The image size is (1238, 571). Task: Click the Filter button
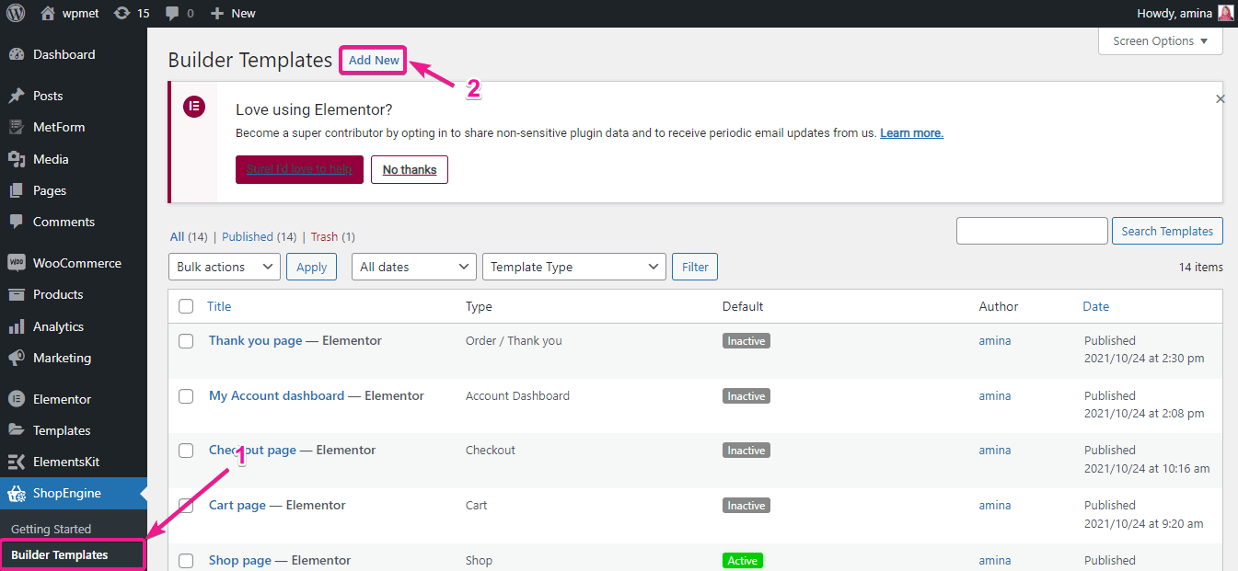pyautogui.click(x=695, y=267)
